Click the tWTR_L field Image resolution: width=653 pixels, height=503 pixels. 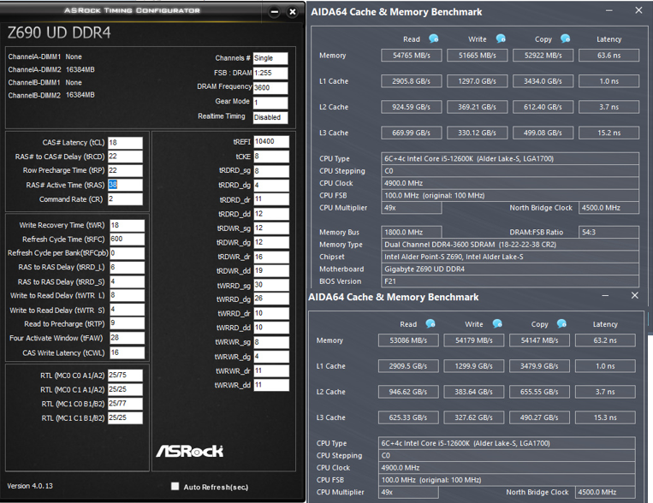[127, 295]
